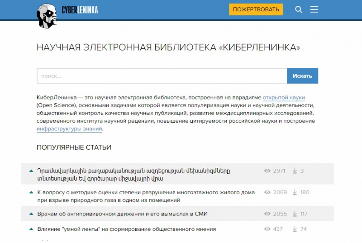Open the "инфраструктуры знаний" link
Viewport: 362px width, 243px height.
[69, 129]
